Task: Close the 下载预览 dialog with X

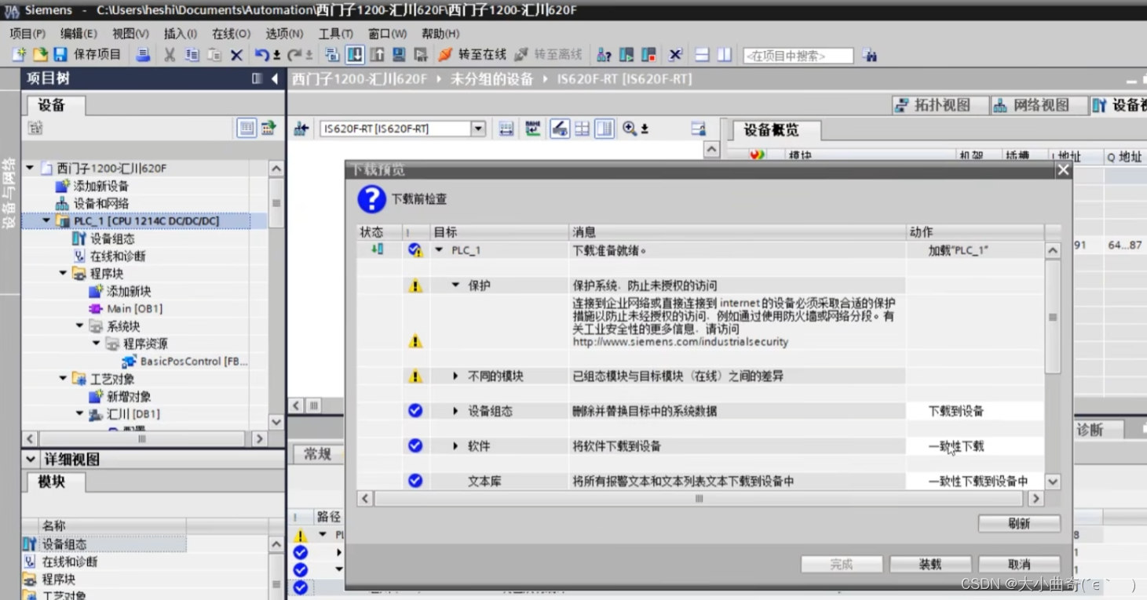Action: (1063, 170)
